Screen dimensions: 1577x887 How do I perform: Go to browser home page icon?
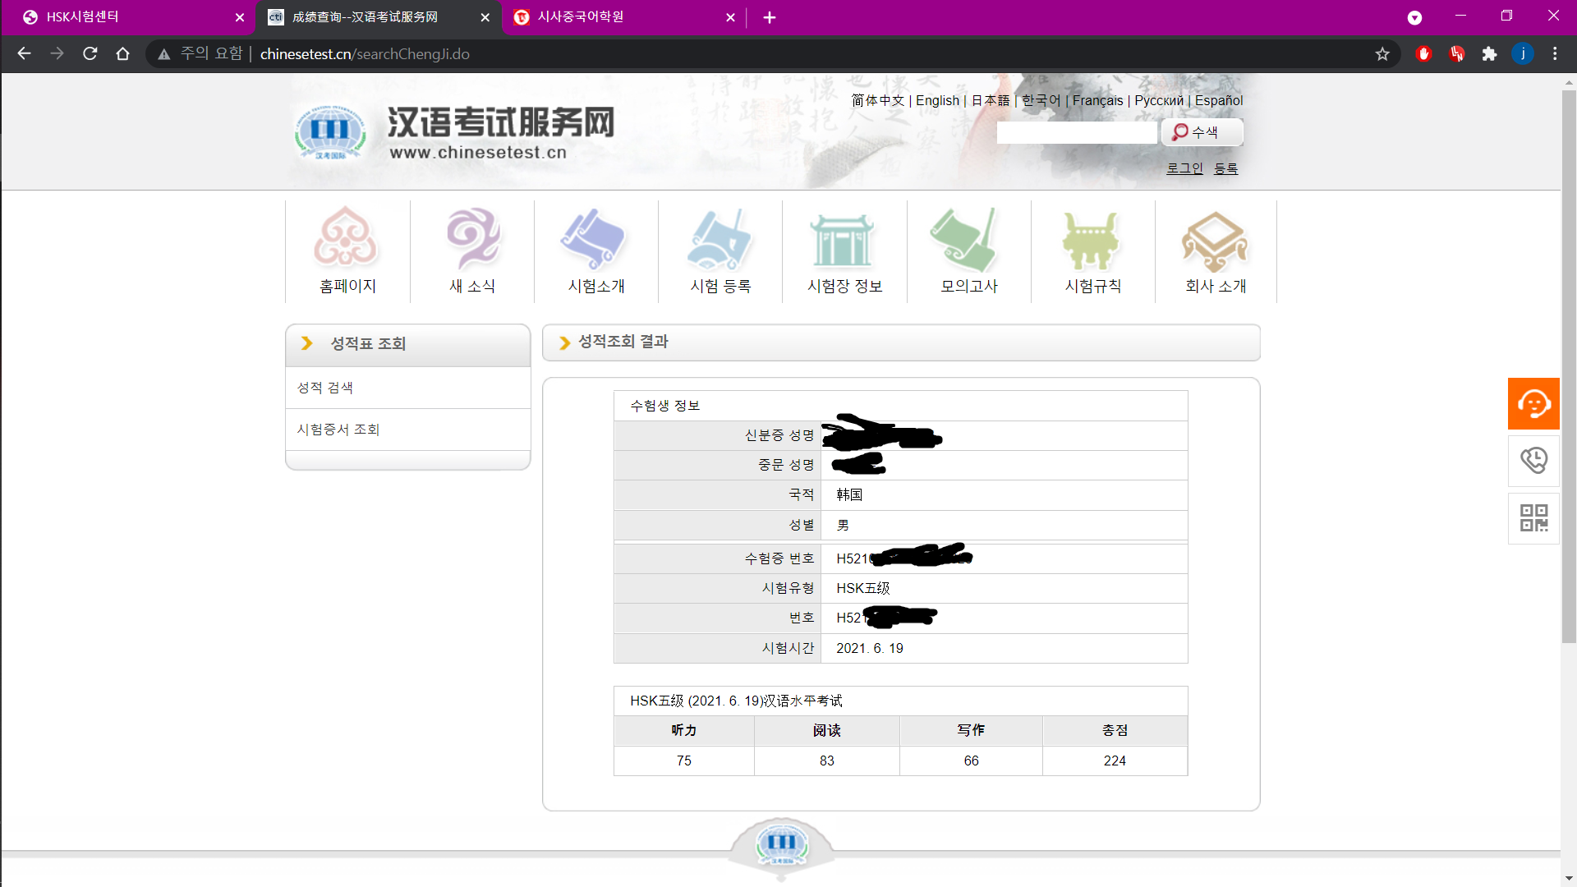pyautogui.click(x=123, y=54)
